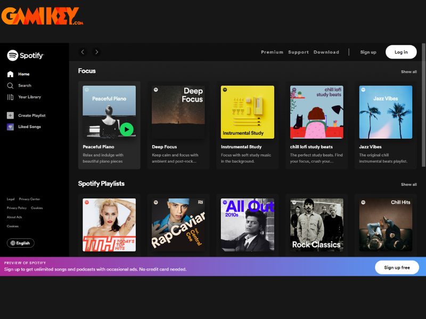Click the Deep Focus description text
Screen dimensions: 426x319
[175, 158]
